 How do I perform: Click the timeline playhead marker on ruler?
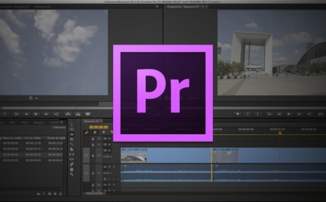tap(280, 132)
